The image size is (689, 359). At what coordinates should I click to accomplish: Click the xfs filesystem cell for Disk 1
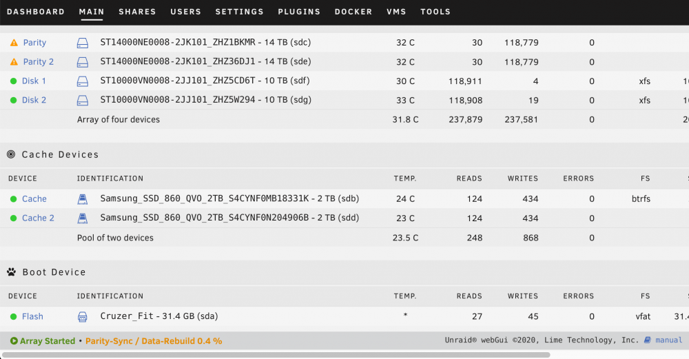pos(645,81)
